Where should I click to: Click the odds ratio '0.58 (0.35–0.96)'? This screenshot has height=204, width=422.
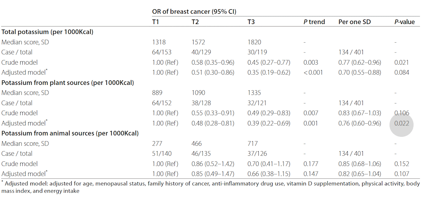(213, 63)
